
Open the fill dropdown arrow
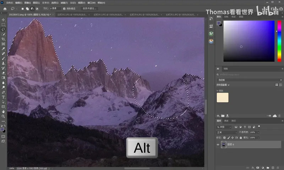point(258,138)
